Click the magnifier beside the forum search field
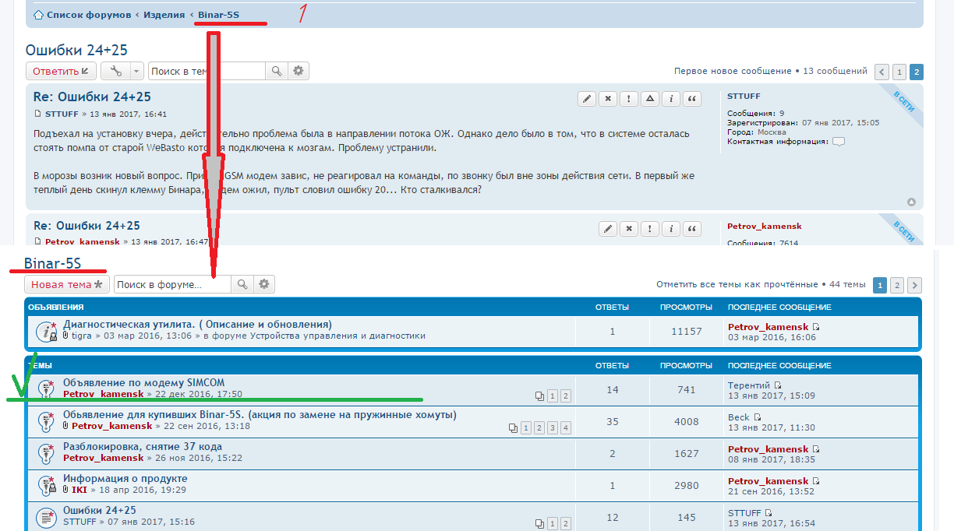 pyautogui.click(x=242, y=284)
